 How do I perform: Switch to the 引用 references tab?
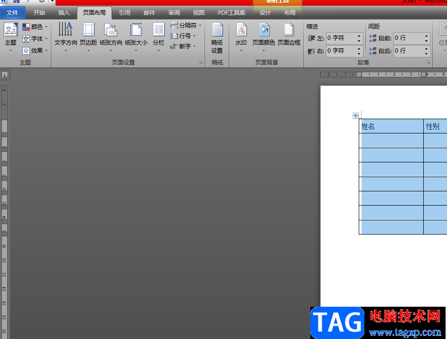(x=125, y=13)
